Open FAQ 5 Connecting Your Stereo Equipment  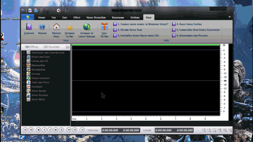point(196,30)
